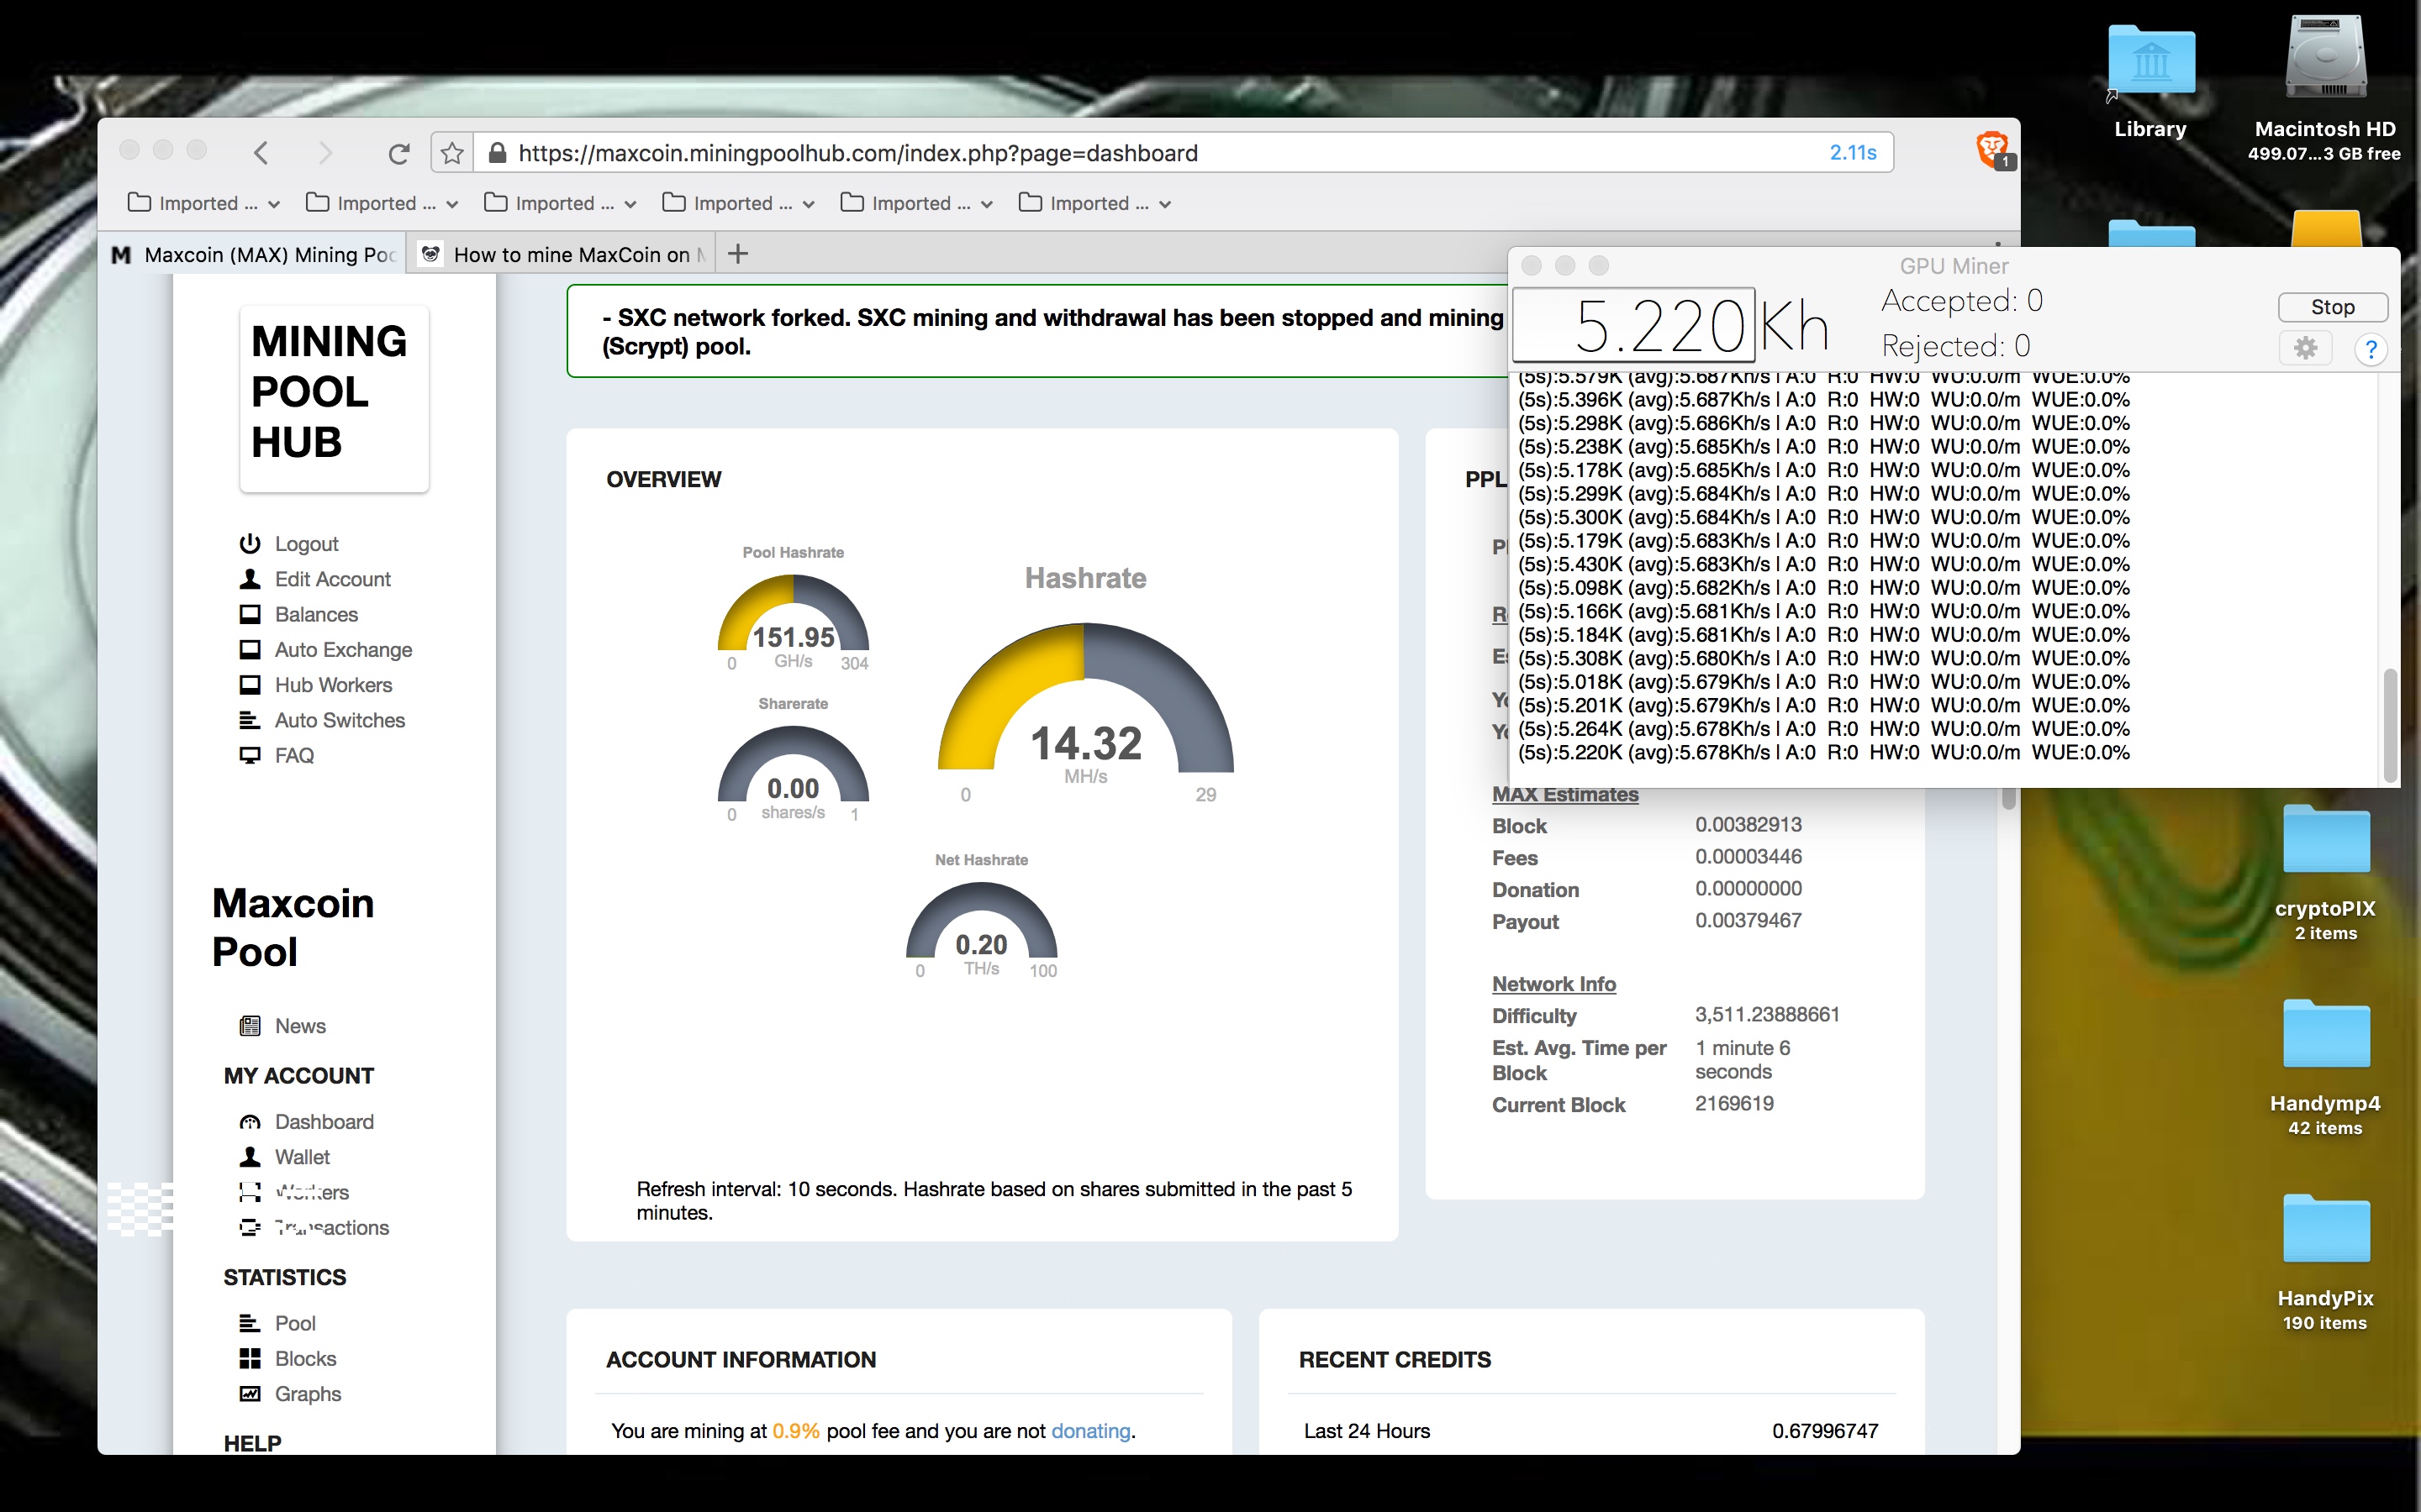Click the browser page vertical scrollbar
Screen dimensions: 2421x1512
(2007, 798)
